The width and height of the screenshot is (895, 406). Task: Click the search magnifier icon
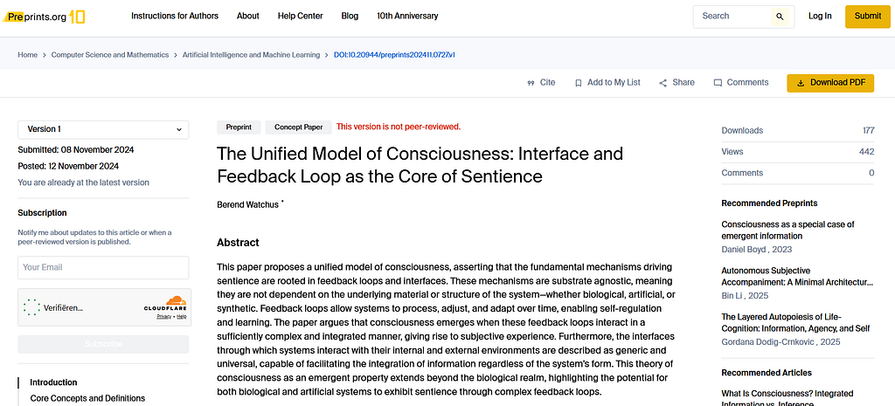point(780,17)
